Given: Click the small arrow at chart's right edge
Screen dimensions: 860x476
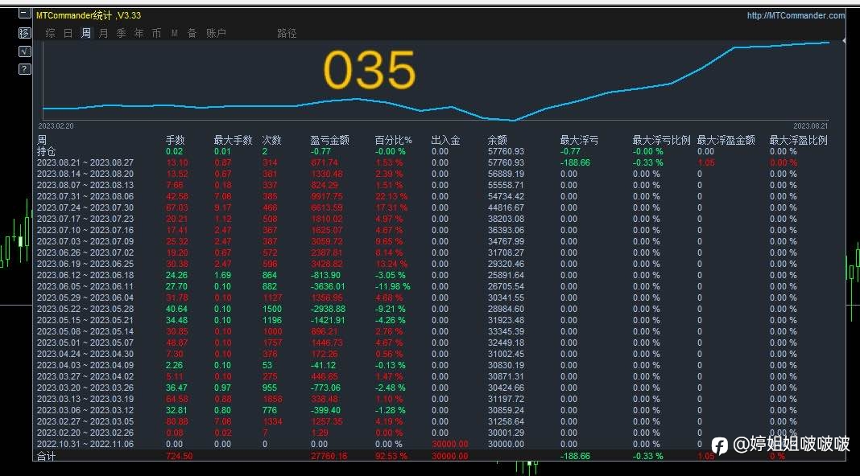Looking at the screenshot, I should 844,40.
